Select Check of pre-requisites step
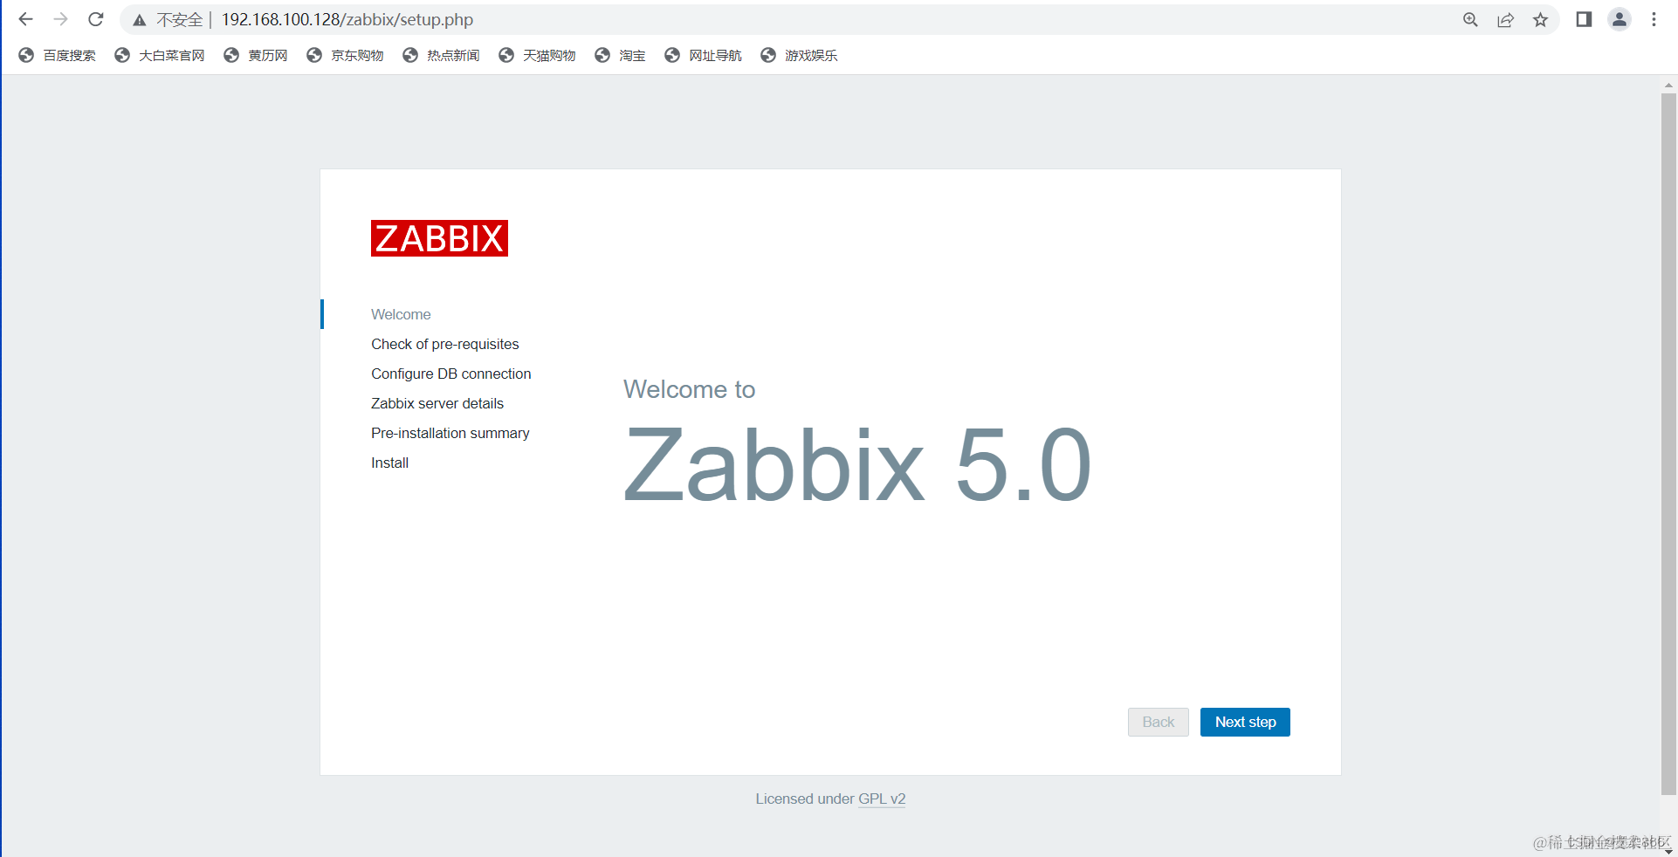This screenshot has height=857, width=1678. pos(444,344)
